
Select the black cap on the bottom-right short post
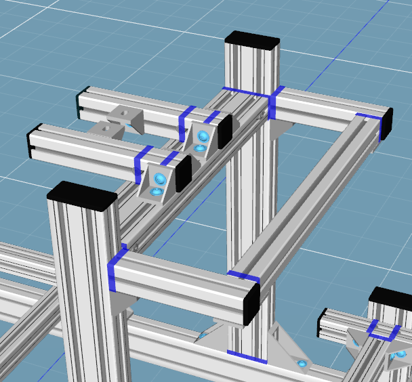coord(392,297)
